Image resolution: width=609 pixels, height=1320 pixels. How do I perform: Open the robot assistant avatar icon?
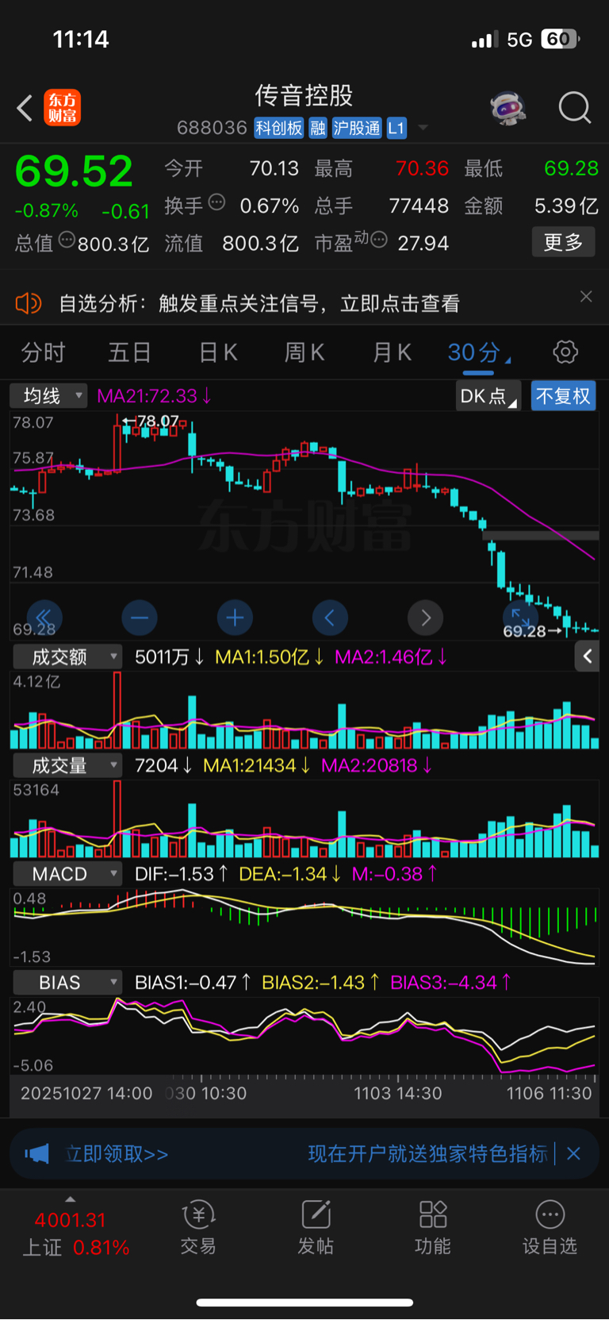508,108
